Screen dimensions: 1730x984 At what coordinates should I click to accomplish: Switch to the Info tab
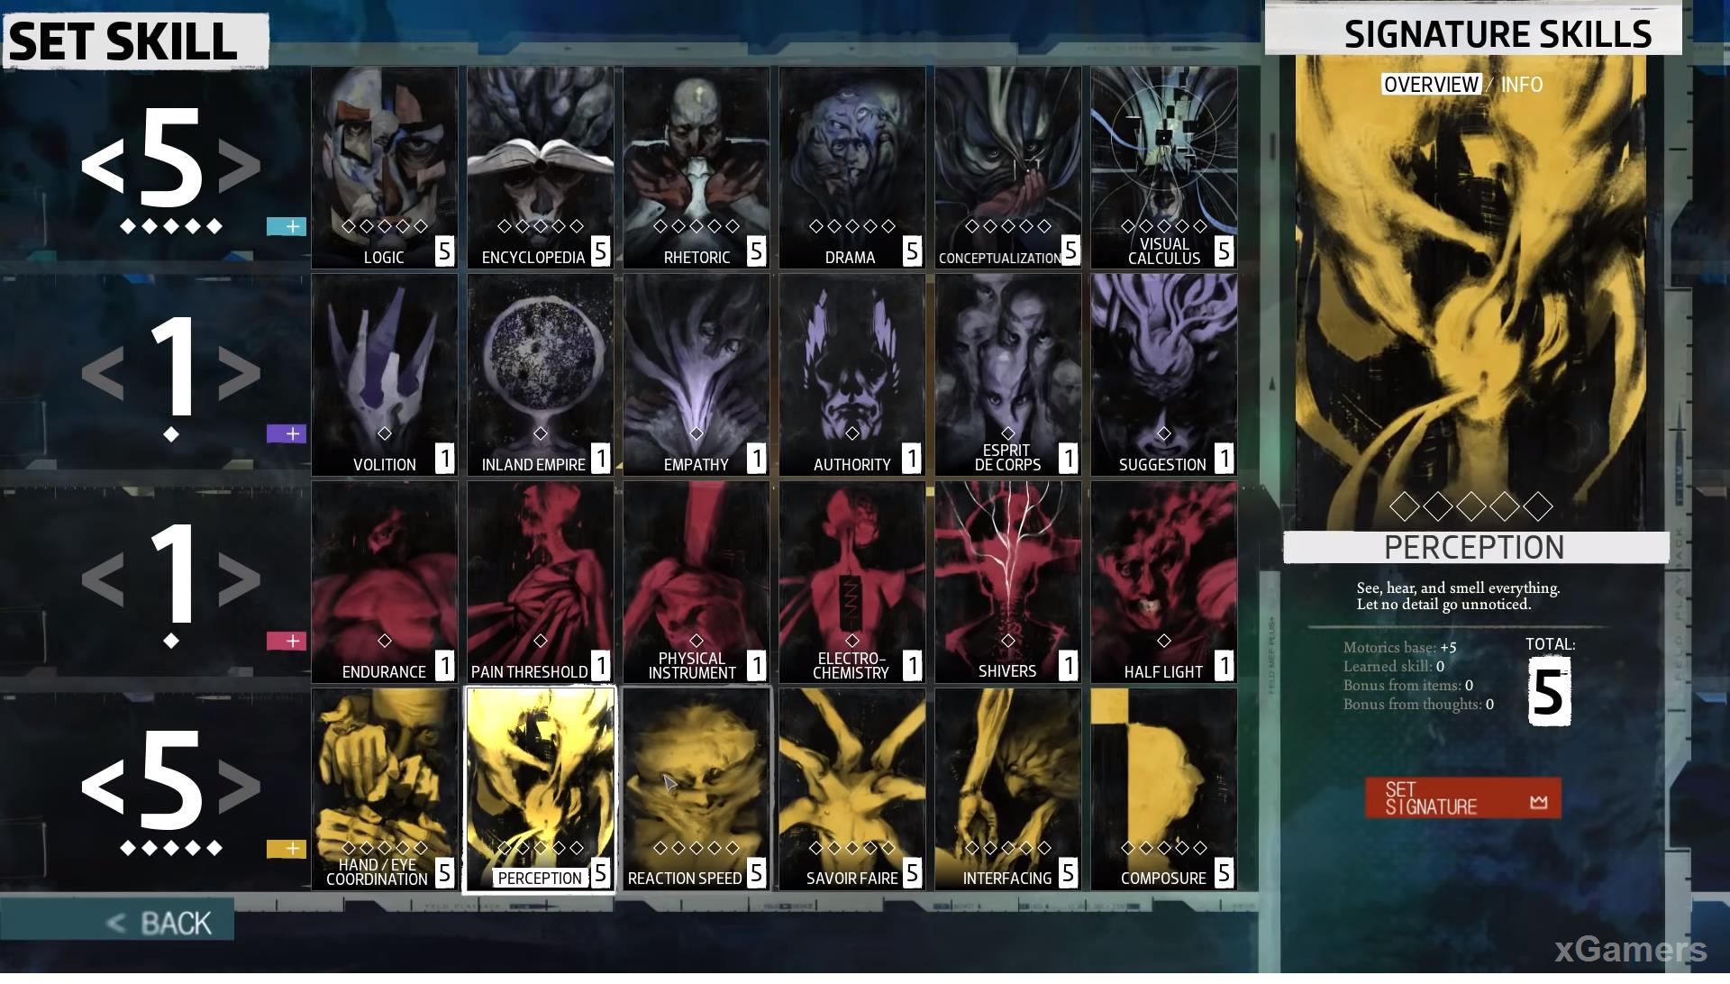(x=1522, y=85)
